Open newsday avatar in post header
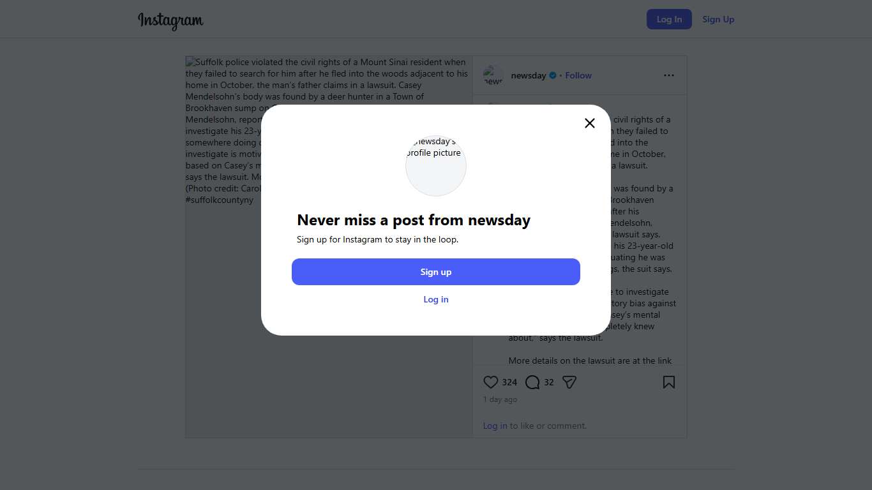Screen dimensions: 872x490 click(x=493, y=75)
